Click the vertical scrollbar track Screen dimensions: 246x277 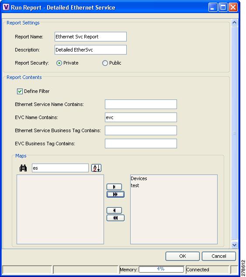point(234,133)
